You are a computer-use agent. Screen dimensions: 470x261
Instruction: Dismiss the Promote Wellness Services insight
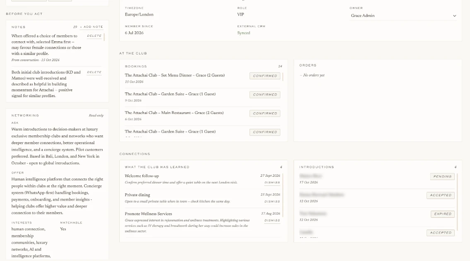coord(272,221)
